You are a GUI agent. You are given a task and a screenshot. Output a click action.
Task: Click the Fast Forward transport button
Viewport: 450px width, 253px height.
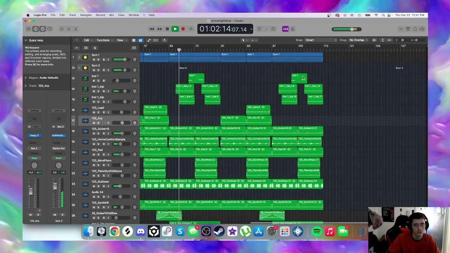pos(160,29)
